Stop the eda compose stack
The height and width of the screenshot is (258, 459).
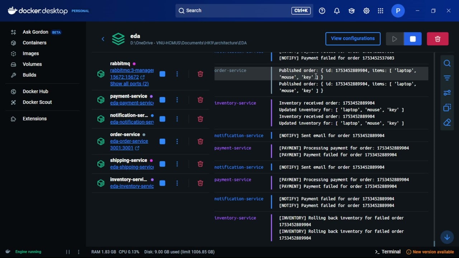pos(413,39)
